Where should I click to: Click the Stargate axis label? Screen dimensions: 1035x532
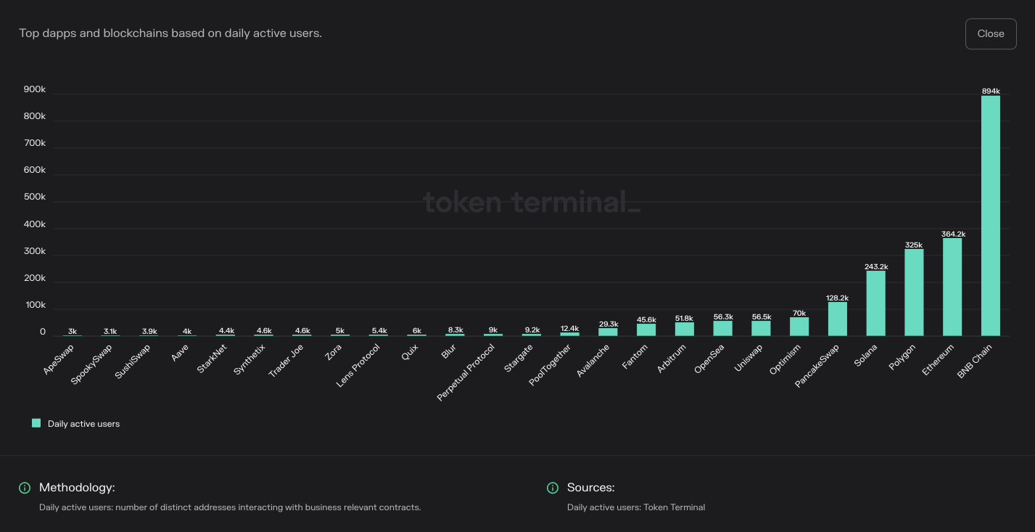point(519,359)
